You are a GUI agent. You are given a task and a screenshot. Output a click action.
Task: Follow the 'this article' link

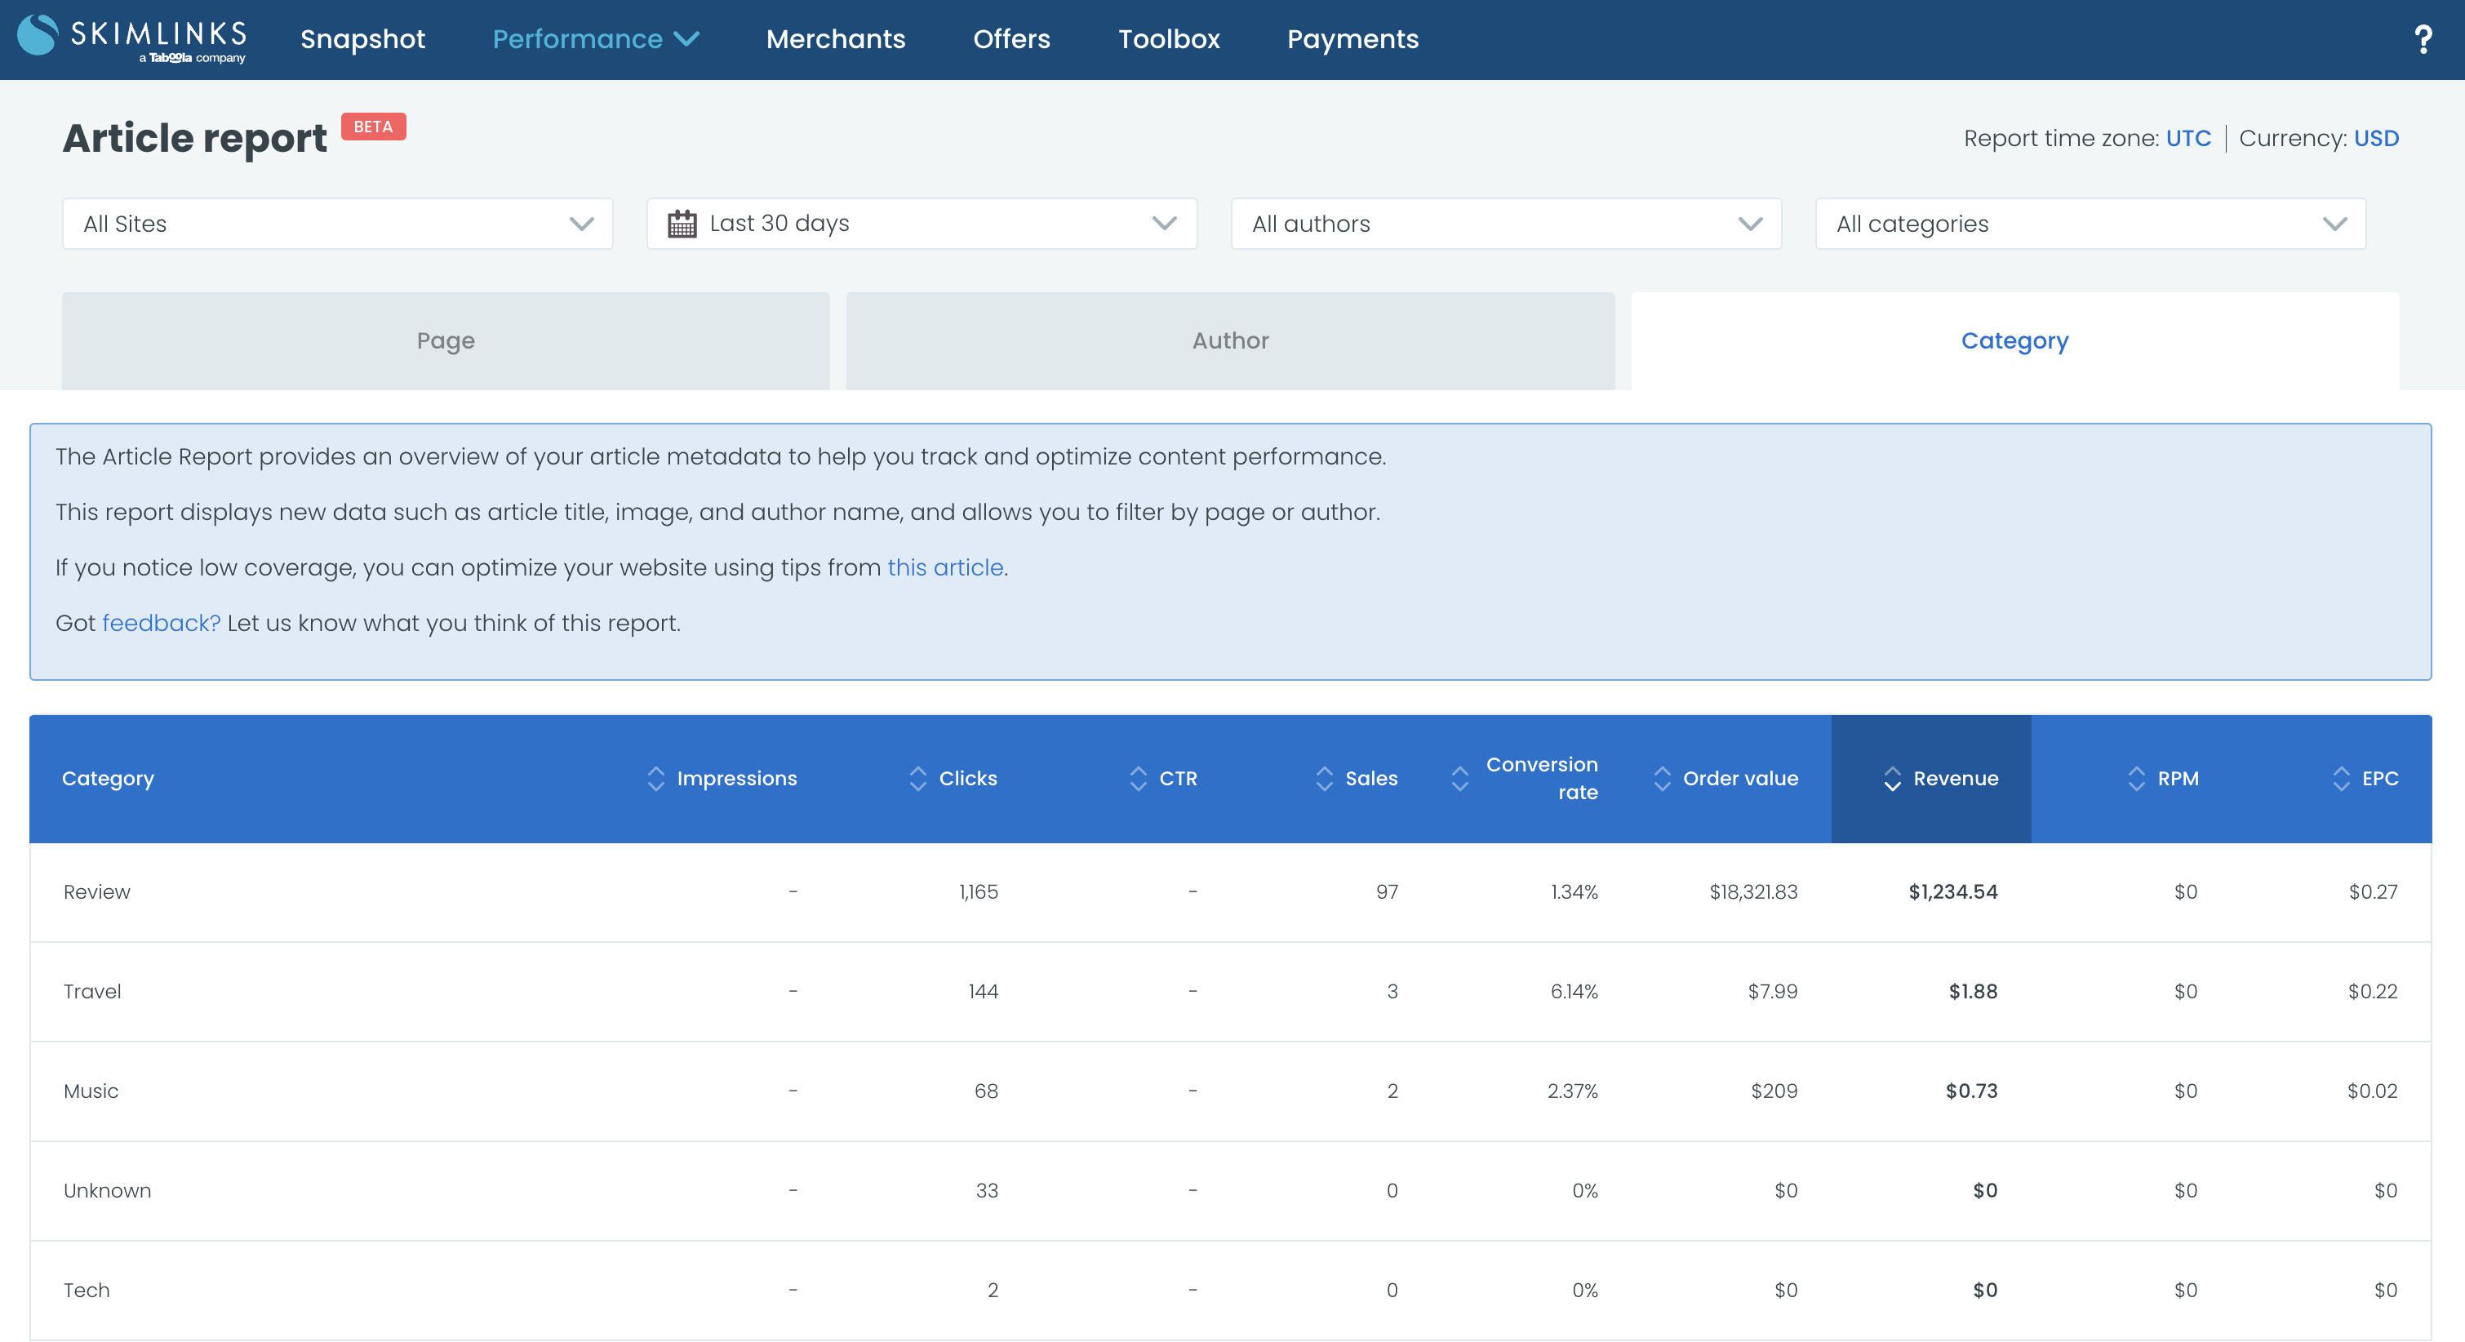pos(945,567)
